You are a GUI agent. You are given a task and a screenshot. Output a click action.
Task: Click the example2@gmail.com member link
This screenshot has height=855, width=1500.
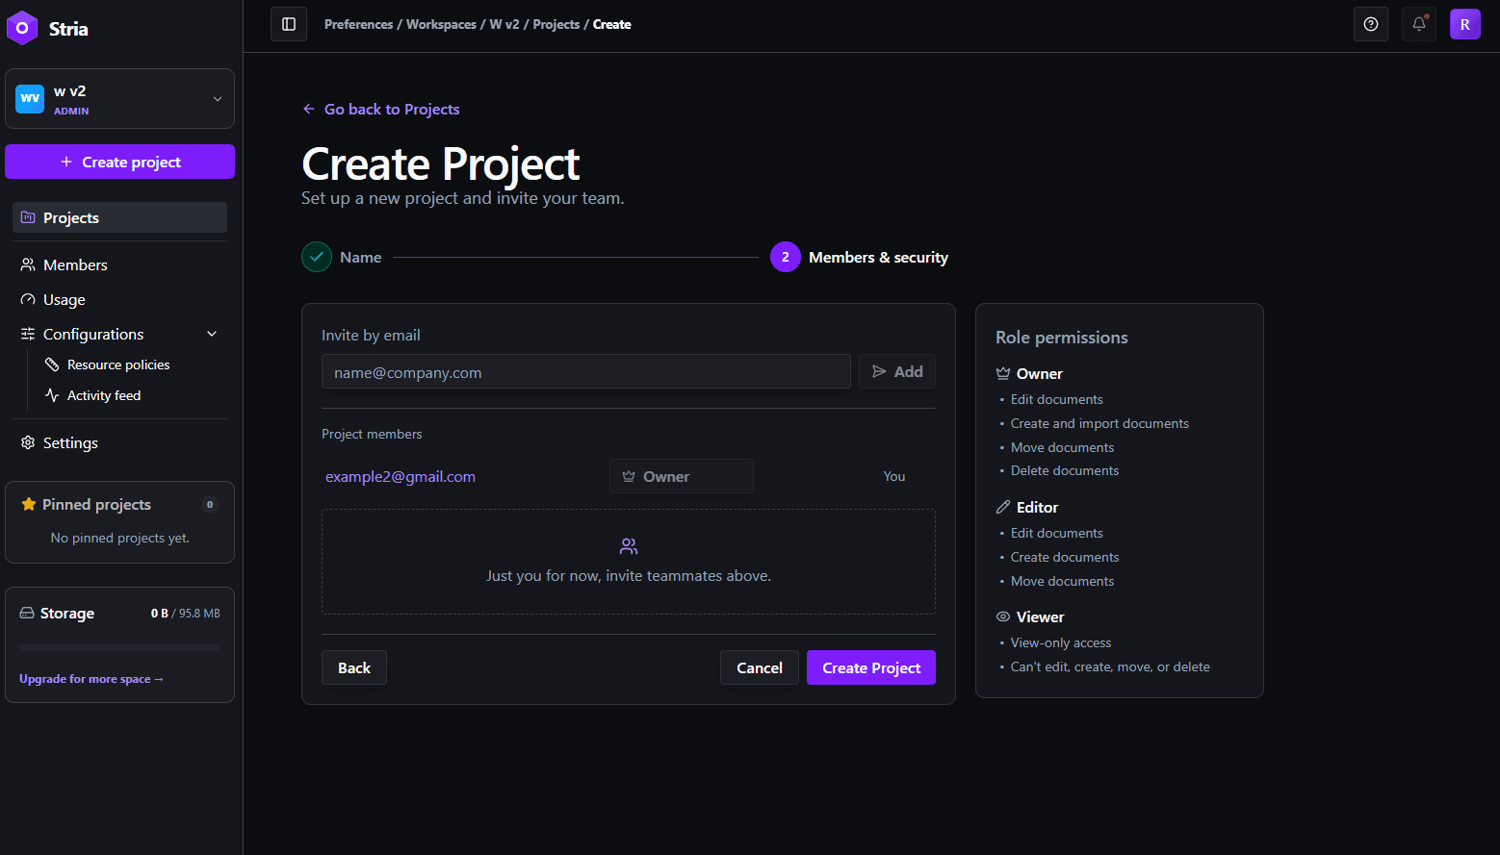[x=401, y=476]
